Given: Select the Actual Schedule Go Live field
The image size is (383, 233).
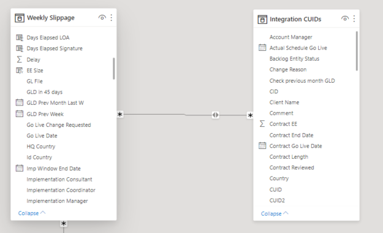Looking at the screenshot, I should (298, 48).
